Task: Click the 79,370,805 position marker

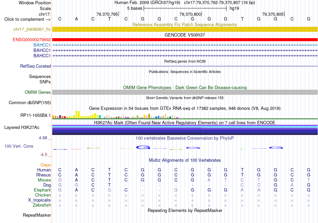Action: (x=273, y=14)
